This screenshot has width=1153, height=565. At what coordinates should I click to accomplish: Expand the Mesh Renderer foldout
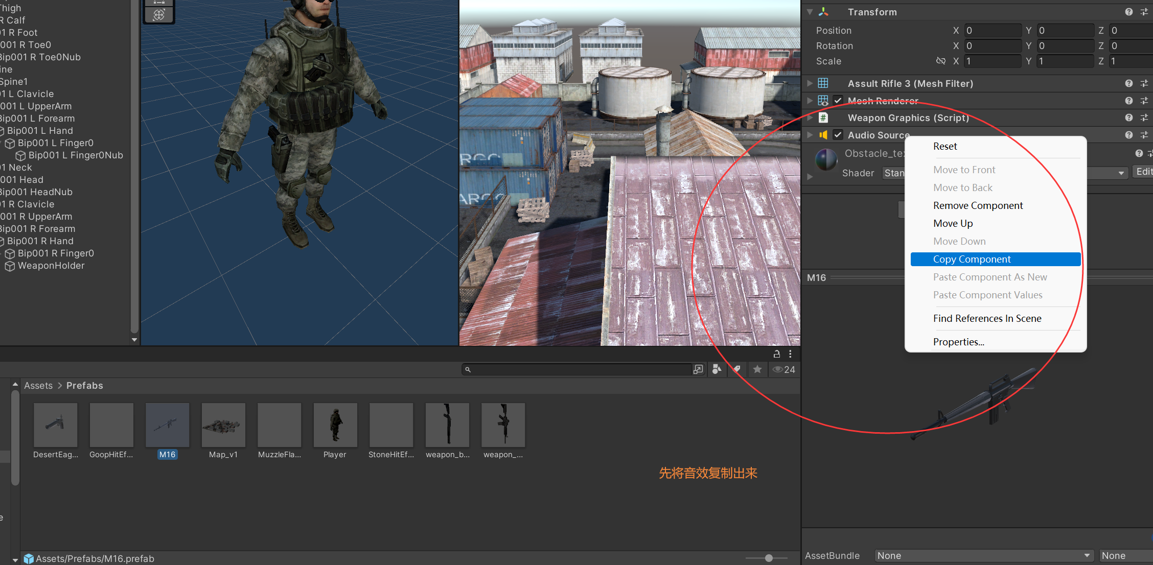coord(810,101)
